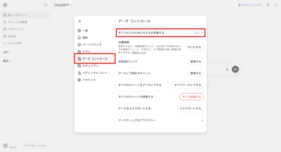Click the 位置情報 heading text
Viewport: 281px width, 152px height.
[124, 42]
